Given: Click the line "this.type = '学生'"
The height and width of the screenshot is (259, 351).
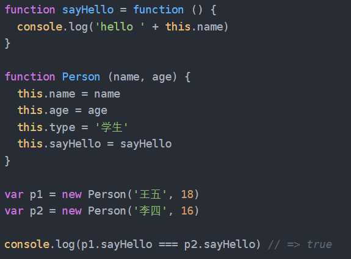Looking at the screenshot, I should tap(73, 127).
